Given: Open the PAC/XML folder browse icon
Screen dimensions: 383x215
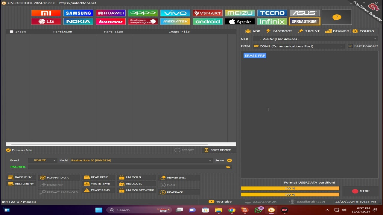Looking at the screenshot, I should click(x=228, y=167).
